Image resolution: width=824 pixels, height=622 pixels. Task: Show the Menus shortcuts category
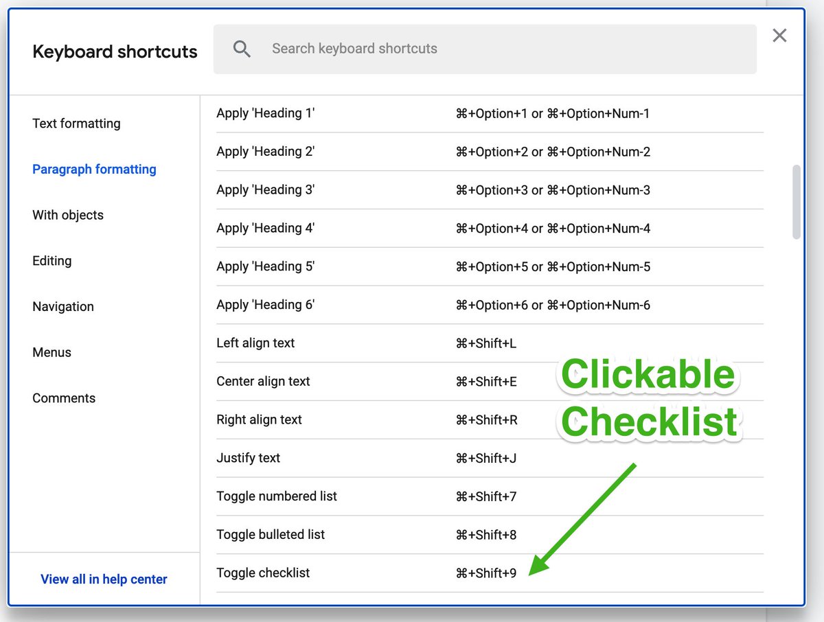[52, 352]
